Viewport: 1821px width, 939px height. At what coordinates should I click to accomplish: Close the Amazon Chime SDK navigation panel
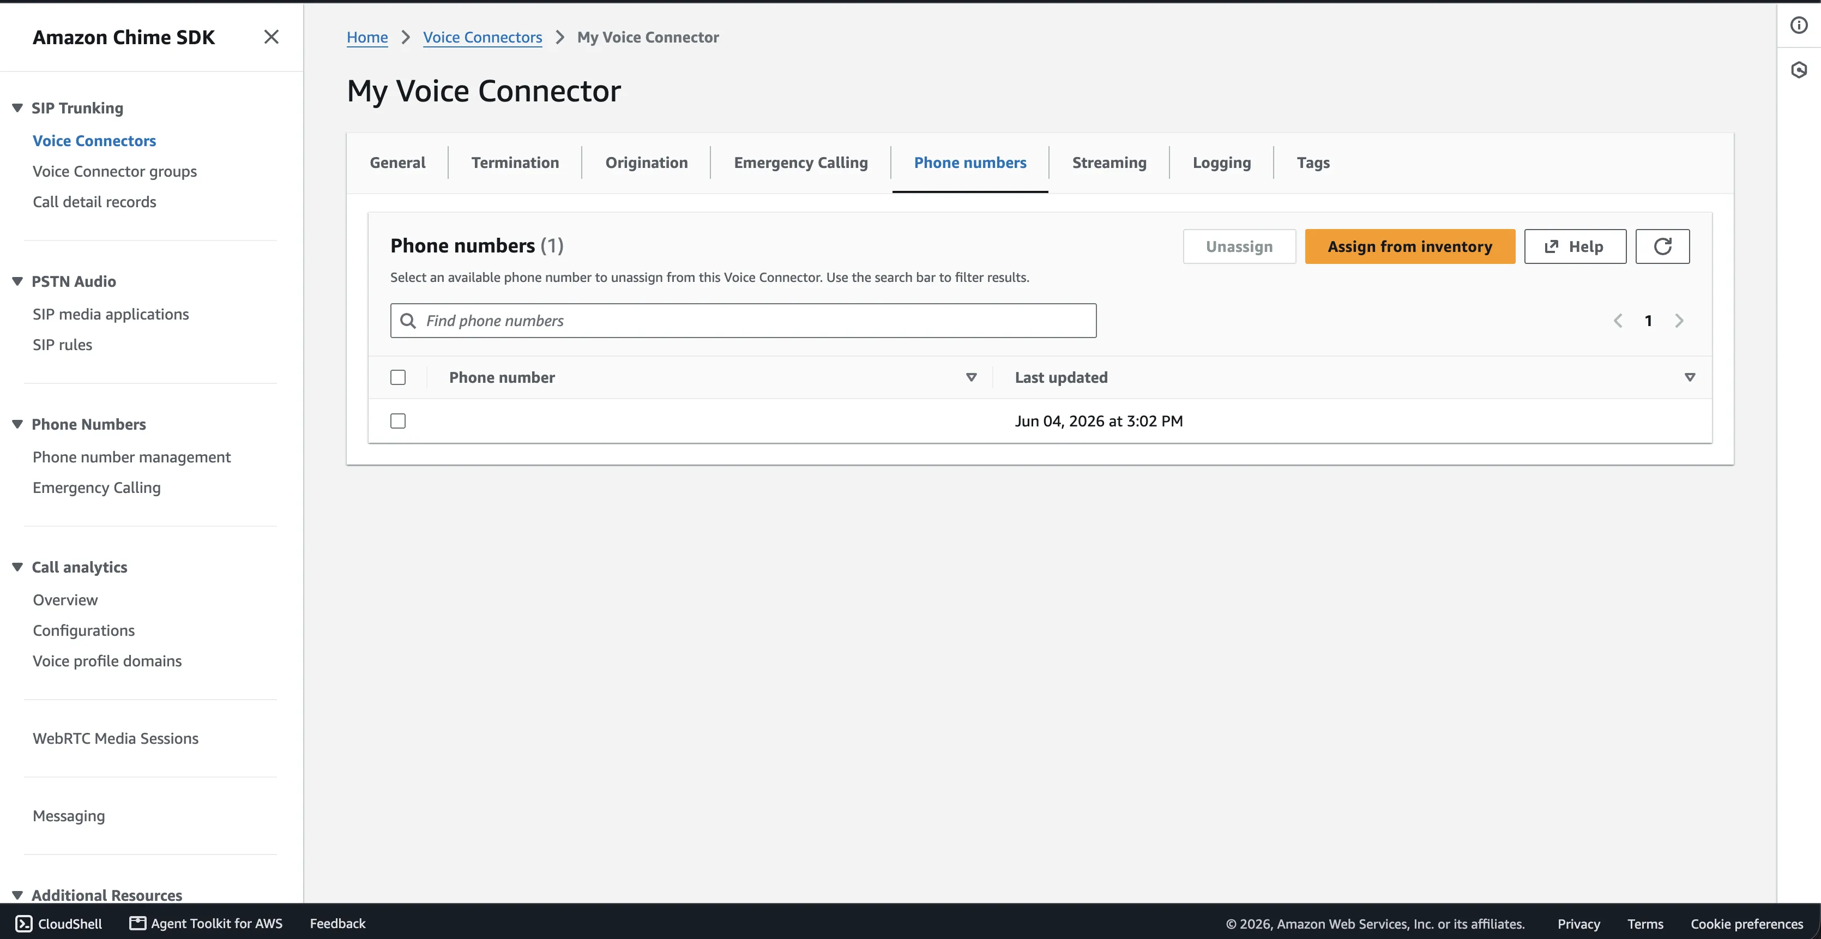tap(272, 37)
